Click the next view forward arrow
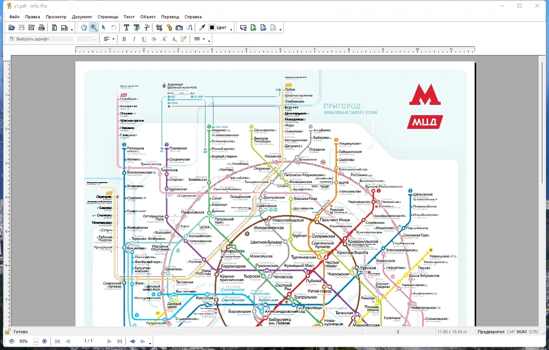 click(x=143, y=341)
